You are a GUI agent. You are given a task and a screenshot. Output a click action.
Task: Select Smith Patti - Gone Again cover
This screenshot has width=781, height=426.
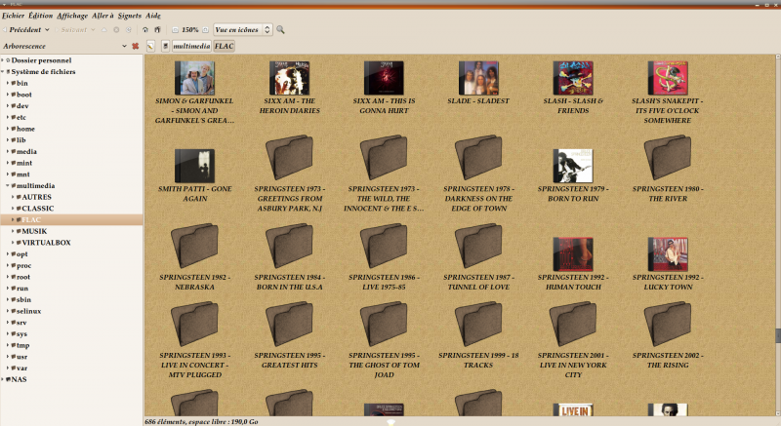(194, 166)
